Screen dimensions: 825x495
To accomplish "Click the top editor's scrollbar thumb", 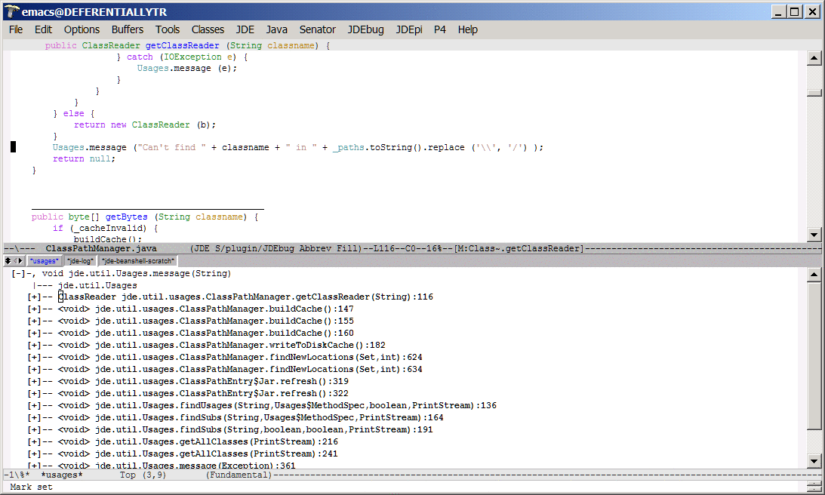I will coord(814,93).
